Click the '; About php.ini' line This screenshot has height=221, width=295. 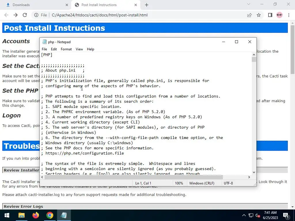pos(63,70)
